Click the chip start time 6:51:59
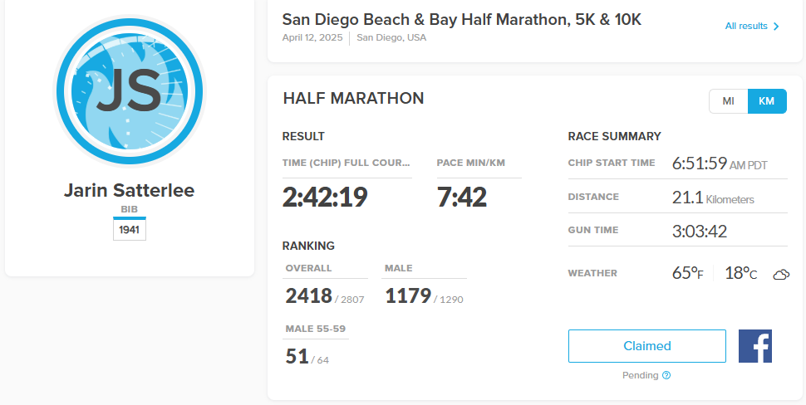 699,163
